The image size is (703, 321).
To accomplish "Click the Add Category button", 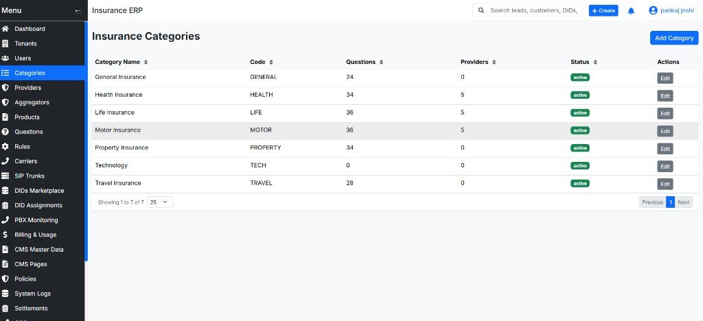I will 674,38.
